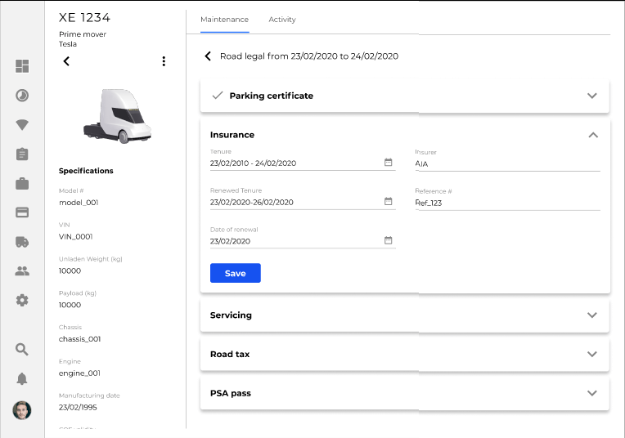Click the blue Save button
The height and width of the screenshot is (438, 625).
pos(235,274)
